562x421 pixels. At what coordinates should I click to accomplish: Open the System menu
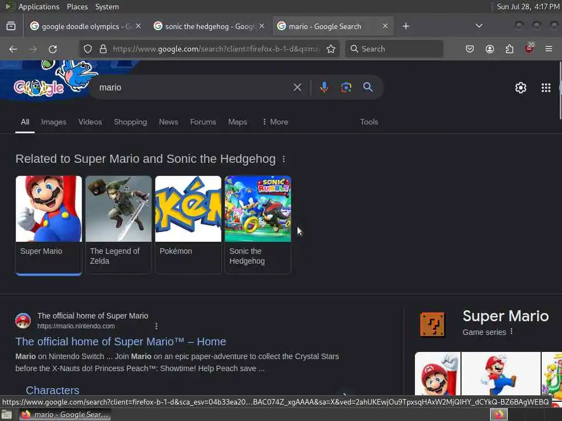tap(107, 7)
